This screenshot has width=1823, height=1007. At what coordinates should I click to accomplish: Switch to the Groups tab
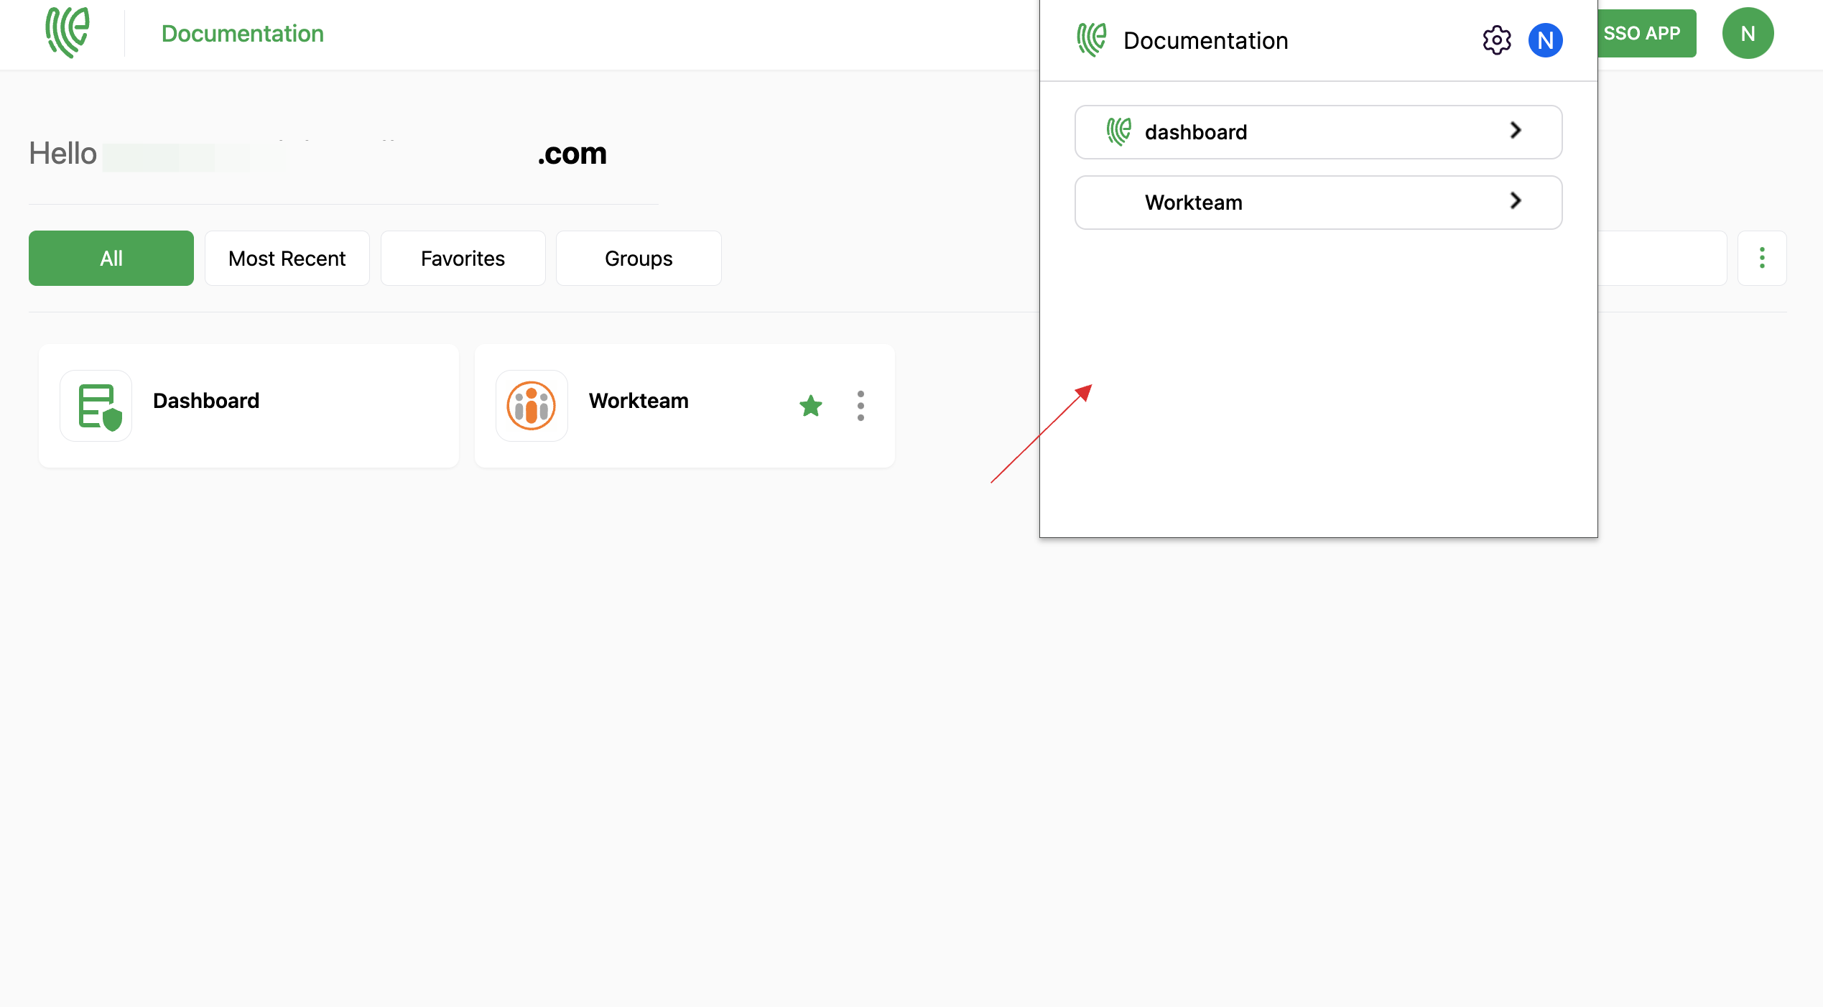pos(639,259)
